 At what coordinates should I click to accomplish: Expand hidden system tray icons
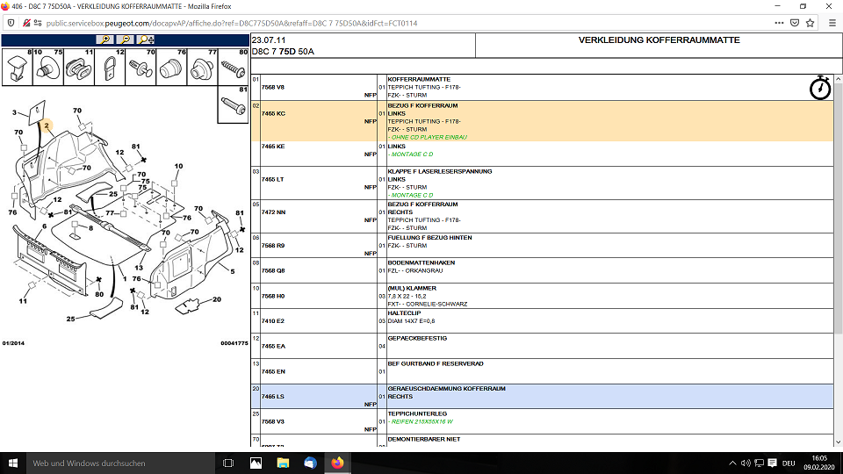point(732,463)
